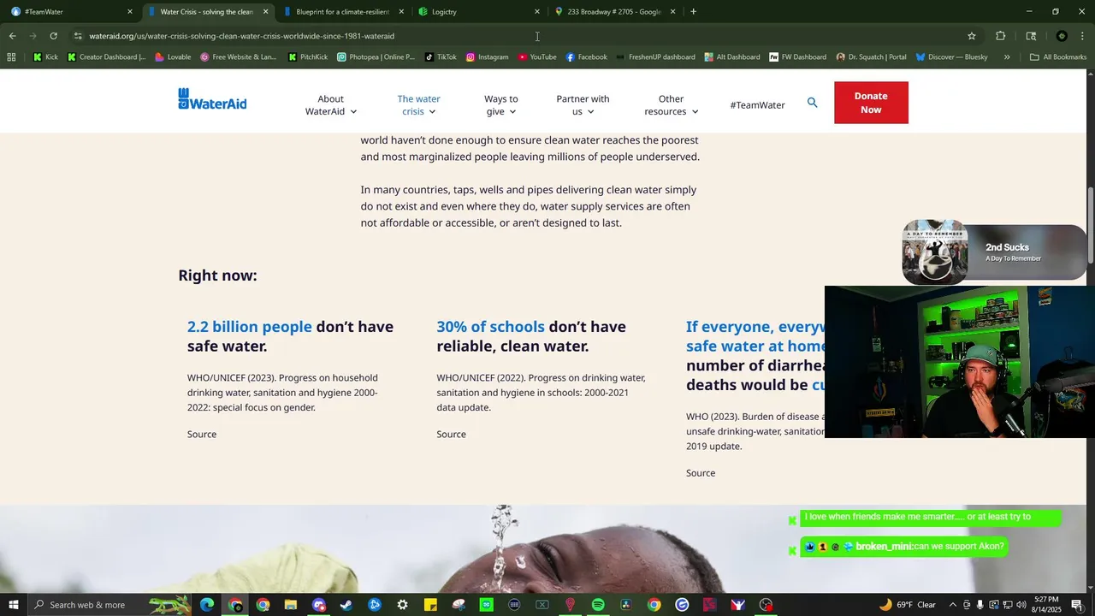Reload the page with the refresh icon
Viewport: 1095px width, 616px height.
pos(53,36)
